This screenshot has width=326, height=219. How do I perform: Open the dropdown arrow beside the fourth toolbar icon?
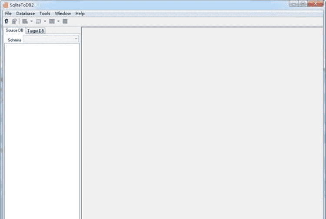[45, 21]
